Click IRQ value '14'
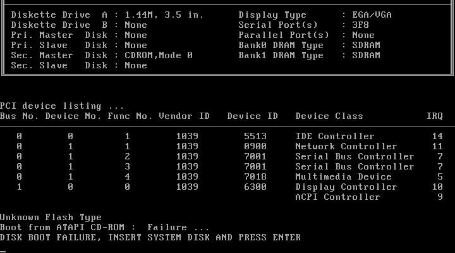The width and height of the screenshot is (455, 253). pos(437,136)
